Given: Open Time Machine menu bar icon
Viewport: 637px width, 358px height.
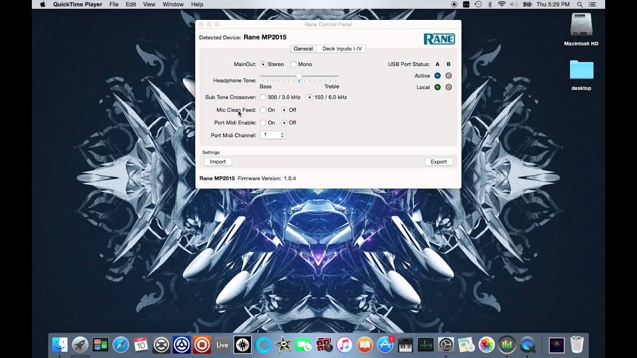Looking at the screenshot, I should tap(478, 4).
